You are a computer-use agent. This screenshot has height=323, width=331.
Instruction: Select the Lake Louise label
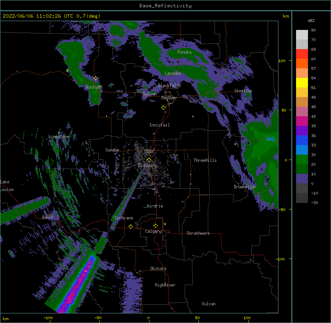7,186
